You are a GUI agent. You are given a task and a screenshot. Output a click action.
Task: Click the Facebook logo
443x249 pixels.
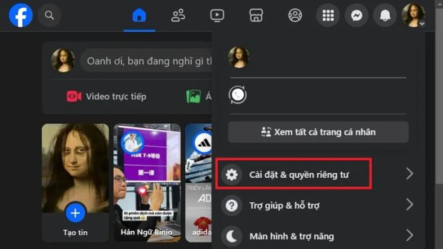click(21, 15)
